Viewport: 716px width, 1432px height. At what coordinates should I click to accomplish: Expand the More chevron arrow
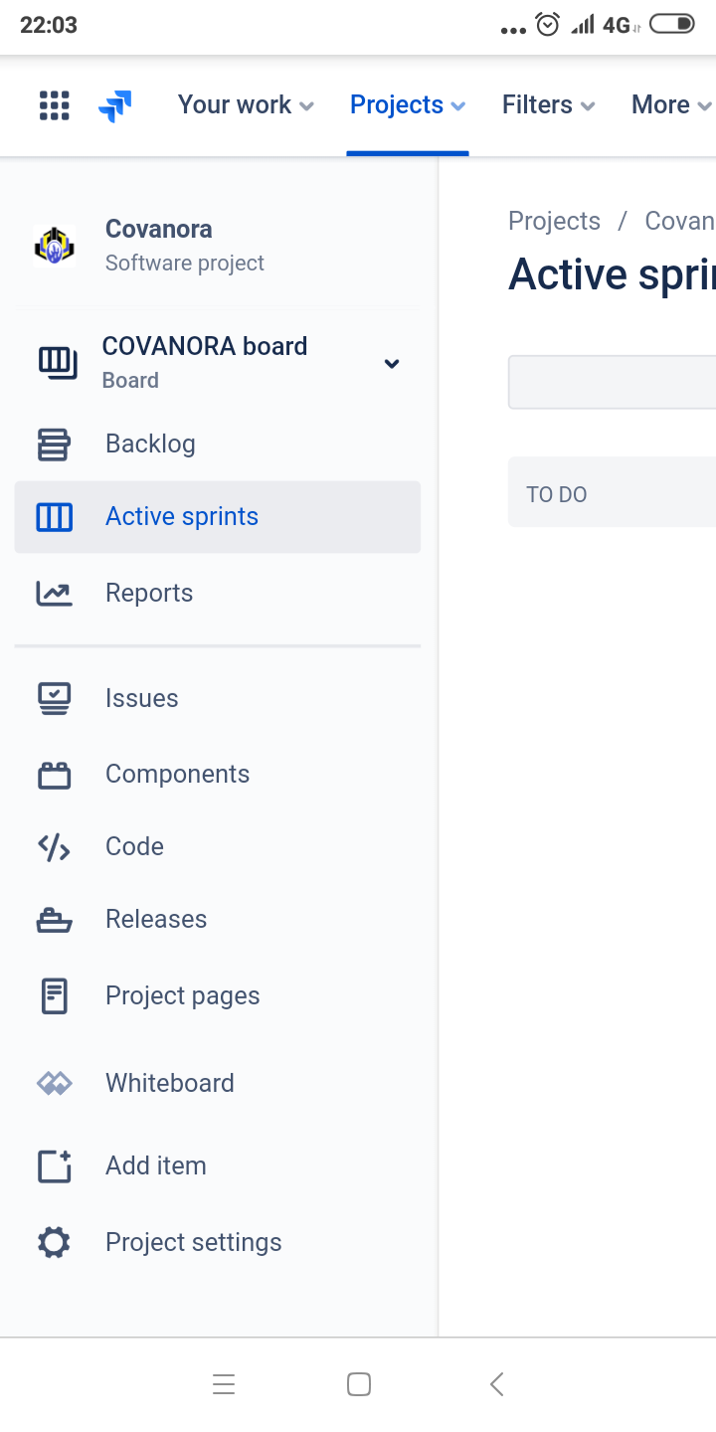click(704, 106)
